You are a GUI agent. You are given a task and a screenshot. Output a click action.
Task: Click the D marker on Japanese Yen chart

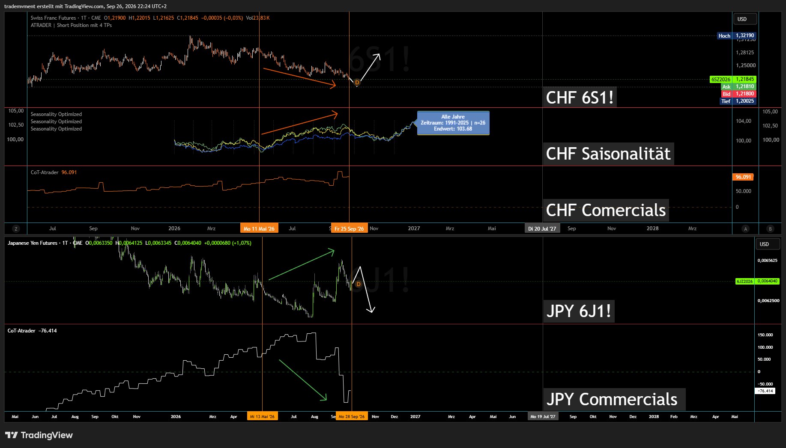[x=359, y=284]
